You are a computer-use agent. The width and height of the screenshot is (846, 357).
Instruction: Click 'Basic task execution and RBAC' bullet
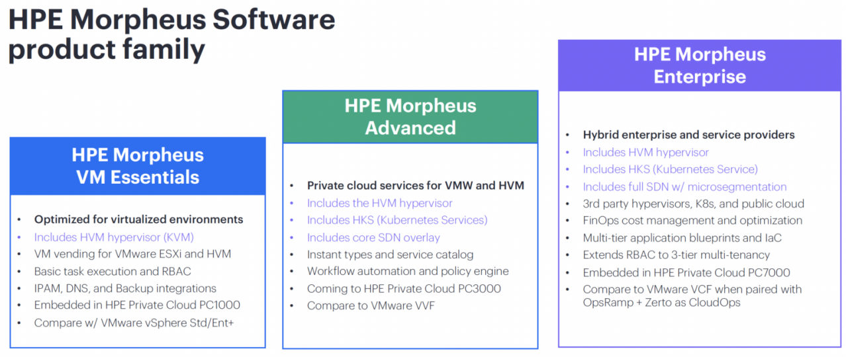114,271
